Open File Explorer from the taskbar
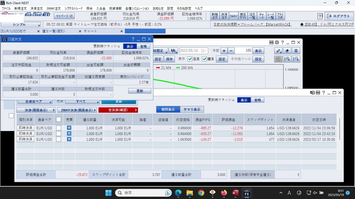 coord(190,193)
